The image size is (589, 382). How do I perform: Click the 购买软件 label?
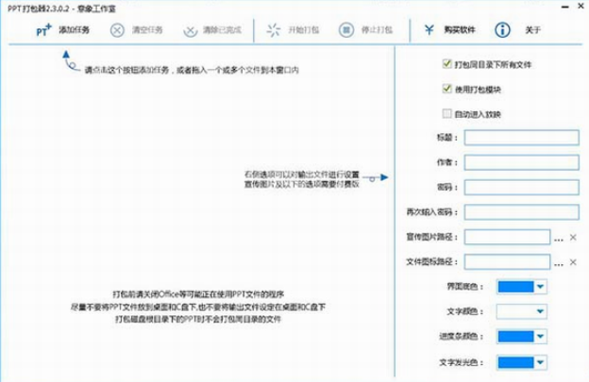[x=460, y=30]
